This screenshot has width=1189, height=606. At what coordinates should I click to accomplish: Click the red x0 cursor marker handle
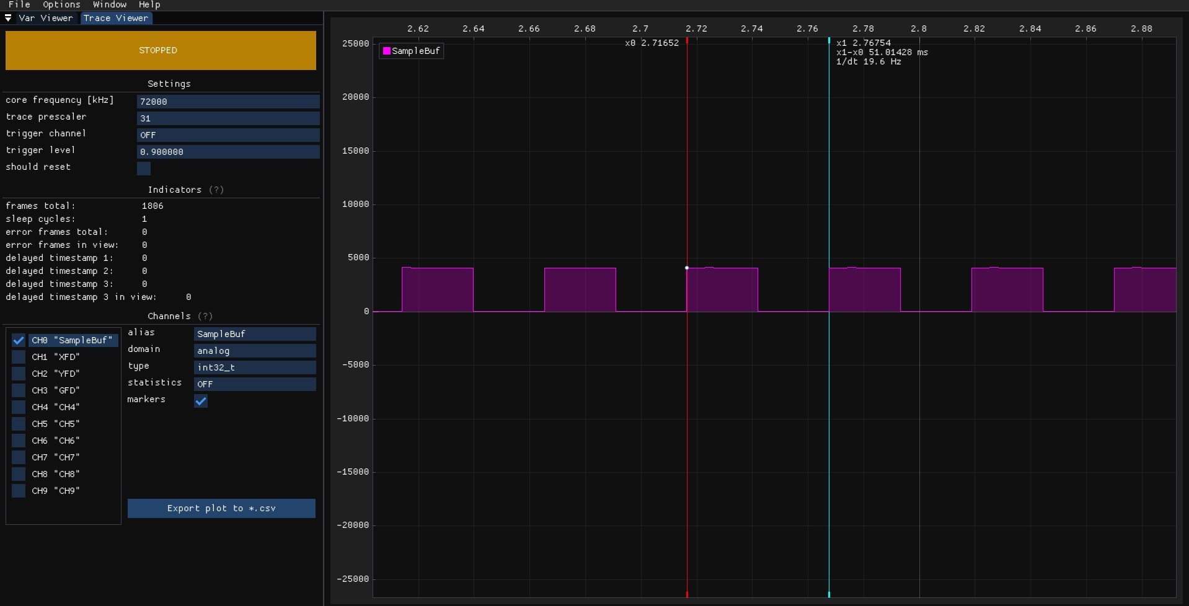(x=687, y=41)
